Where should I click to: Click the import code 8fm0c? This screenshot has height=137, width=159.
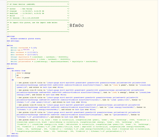click(77, 25)
